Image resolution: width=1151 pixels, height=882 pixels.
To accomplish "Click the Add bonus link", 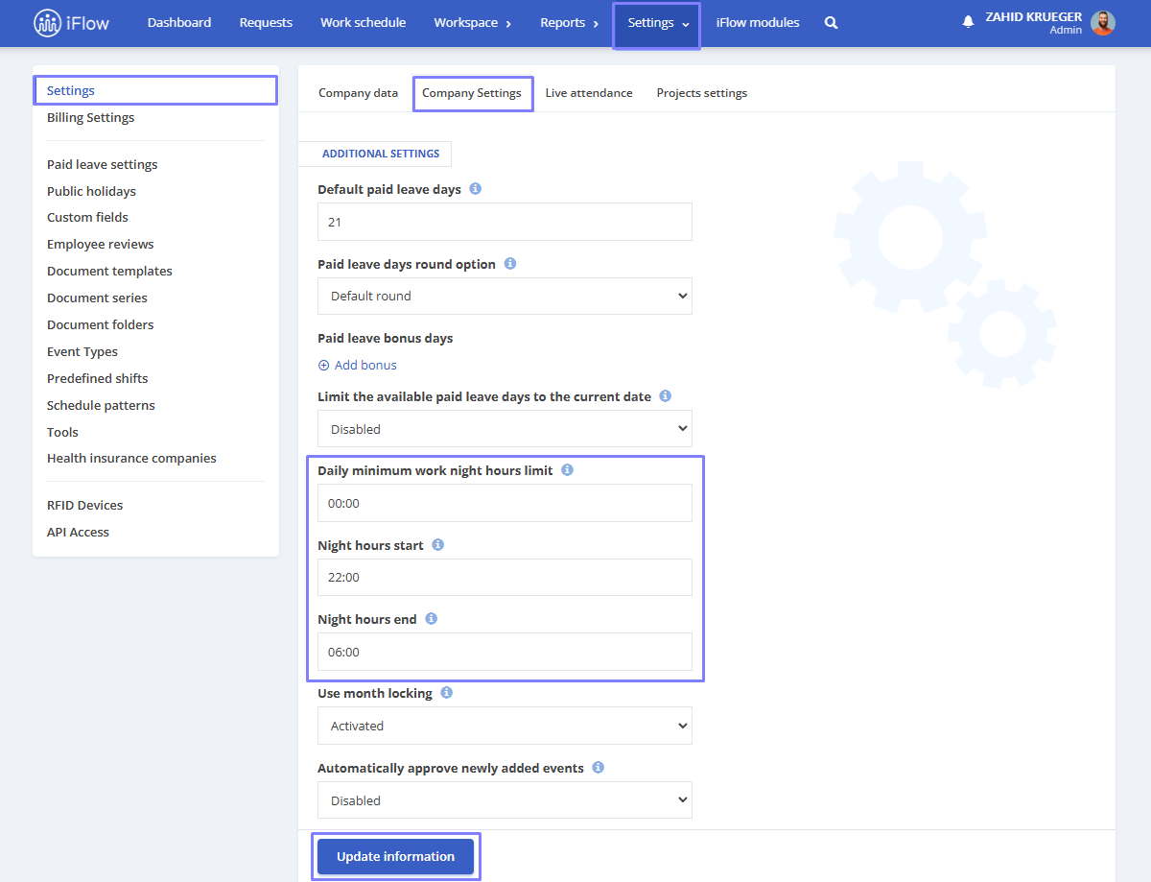I will pos(365,365).
